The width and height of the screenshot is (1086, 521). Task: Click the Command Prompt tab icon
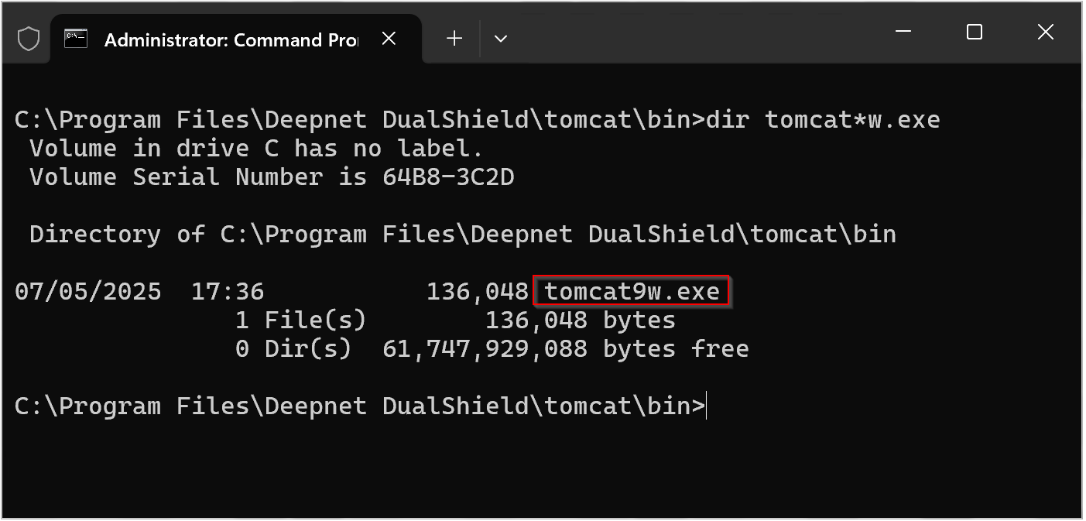(x=76, y=39)
